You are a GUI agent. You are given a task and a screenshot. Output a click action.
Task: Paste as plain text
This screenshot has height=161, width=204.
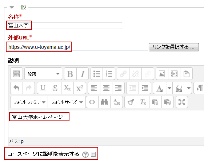coord(155,102)
